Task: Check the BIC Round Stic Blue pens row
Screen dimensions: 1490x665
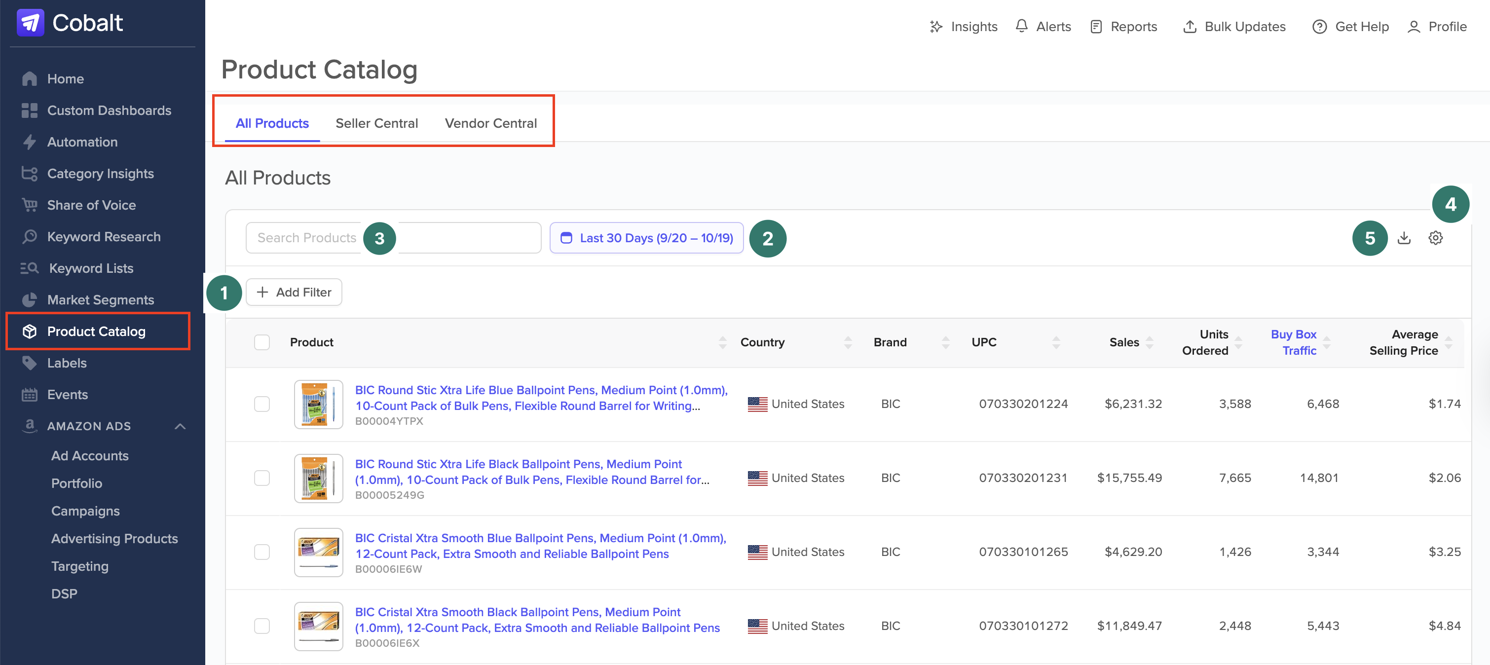Action: pos(262,404)
